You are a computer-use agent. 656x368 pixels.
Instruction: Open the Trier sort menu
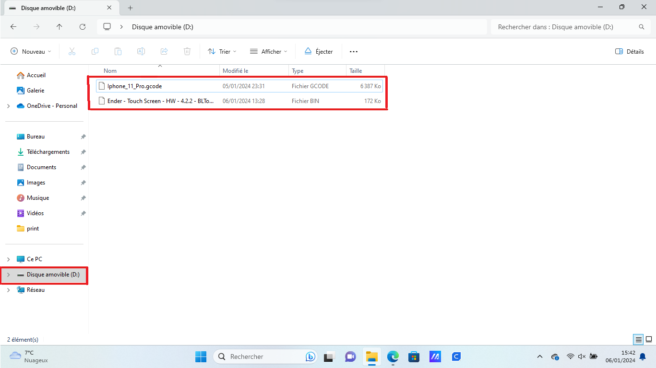(222, 51)
